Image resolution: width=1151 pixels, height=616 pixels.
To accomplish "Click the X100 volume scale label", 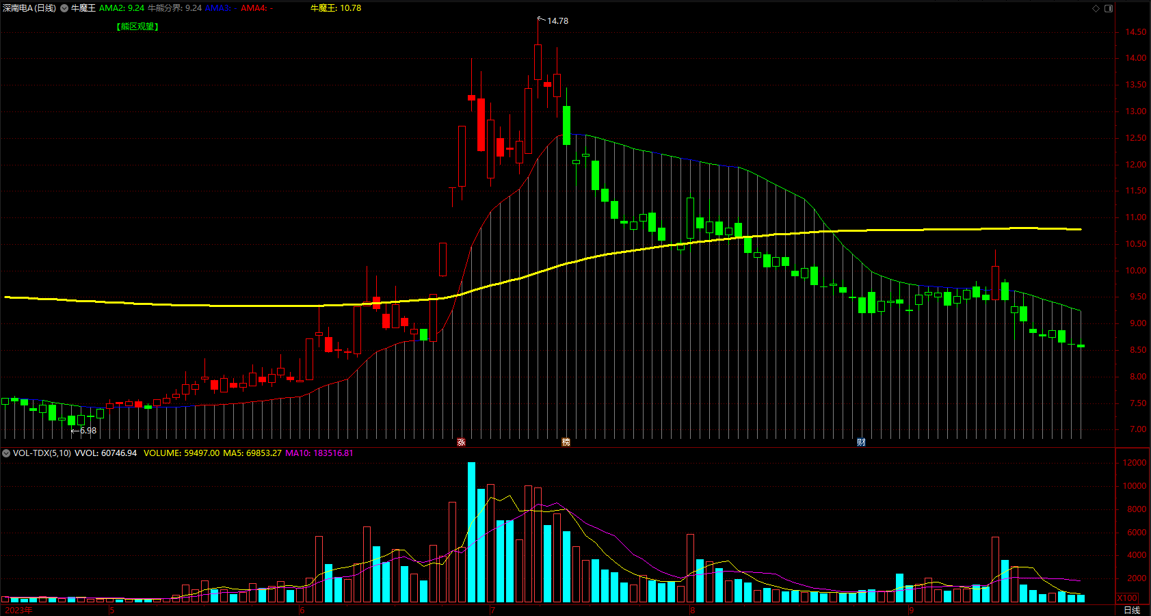I will 1128,598.
